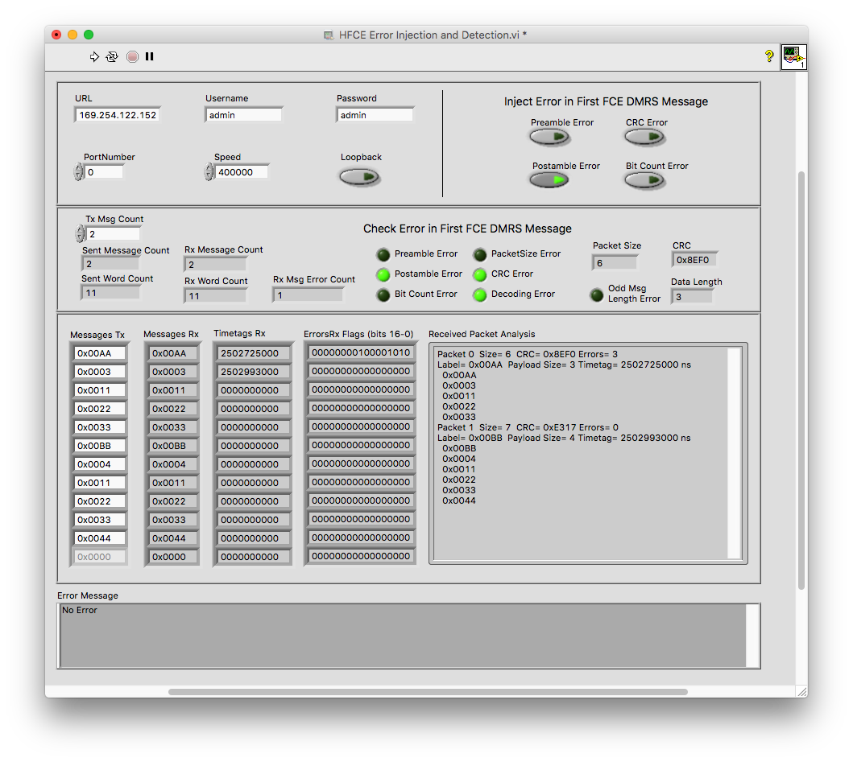Image resolution: width=853 pixels, height=762 pixels.
Task: Click the Run arrow icon
Action: pos(94,56)
